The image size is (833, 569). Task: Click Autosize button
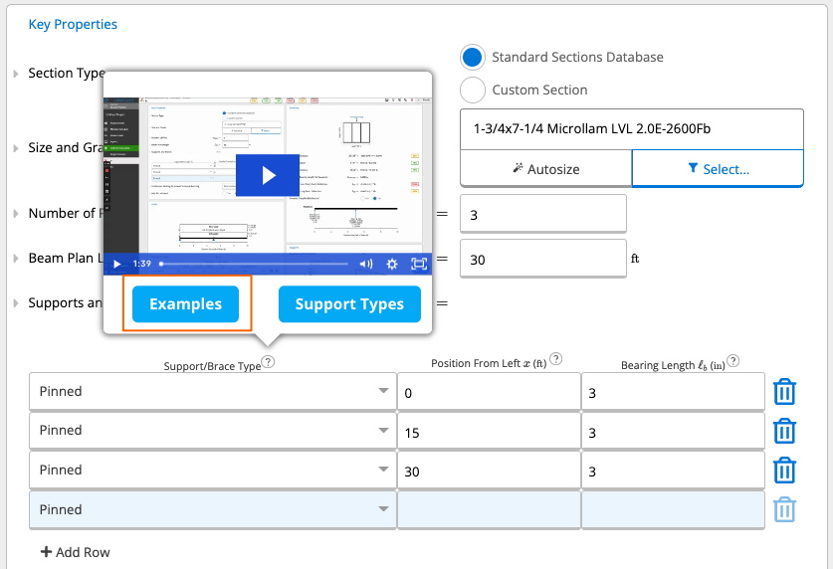click(x=545, y=169)
